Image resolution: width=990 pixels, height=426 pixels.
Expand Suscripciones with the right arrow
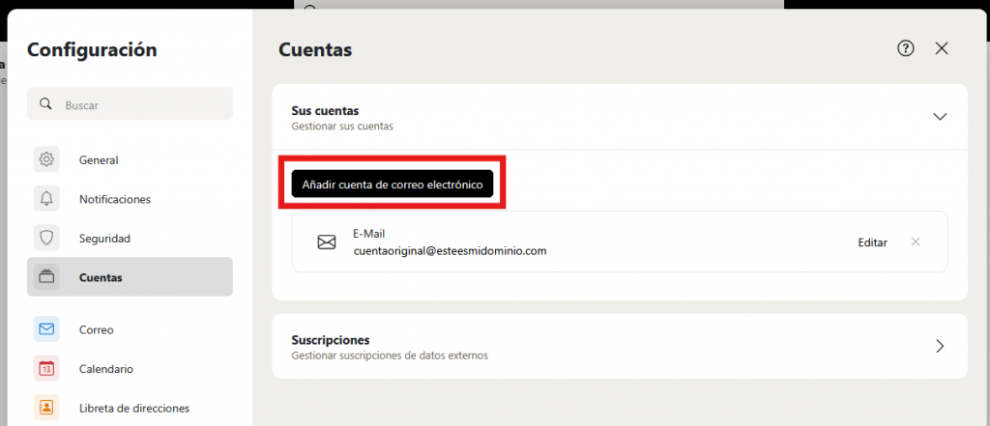(x=940, y=346)
